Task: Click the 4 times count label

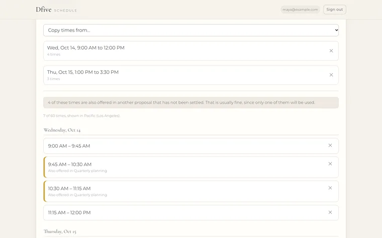Action: pyautogui.click(x=54, y=55)
